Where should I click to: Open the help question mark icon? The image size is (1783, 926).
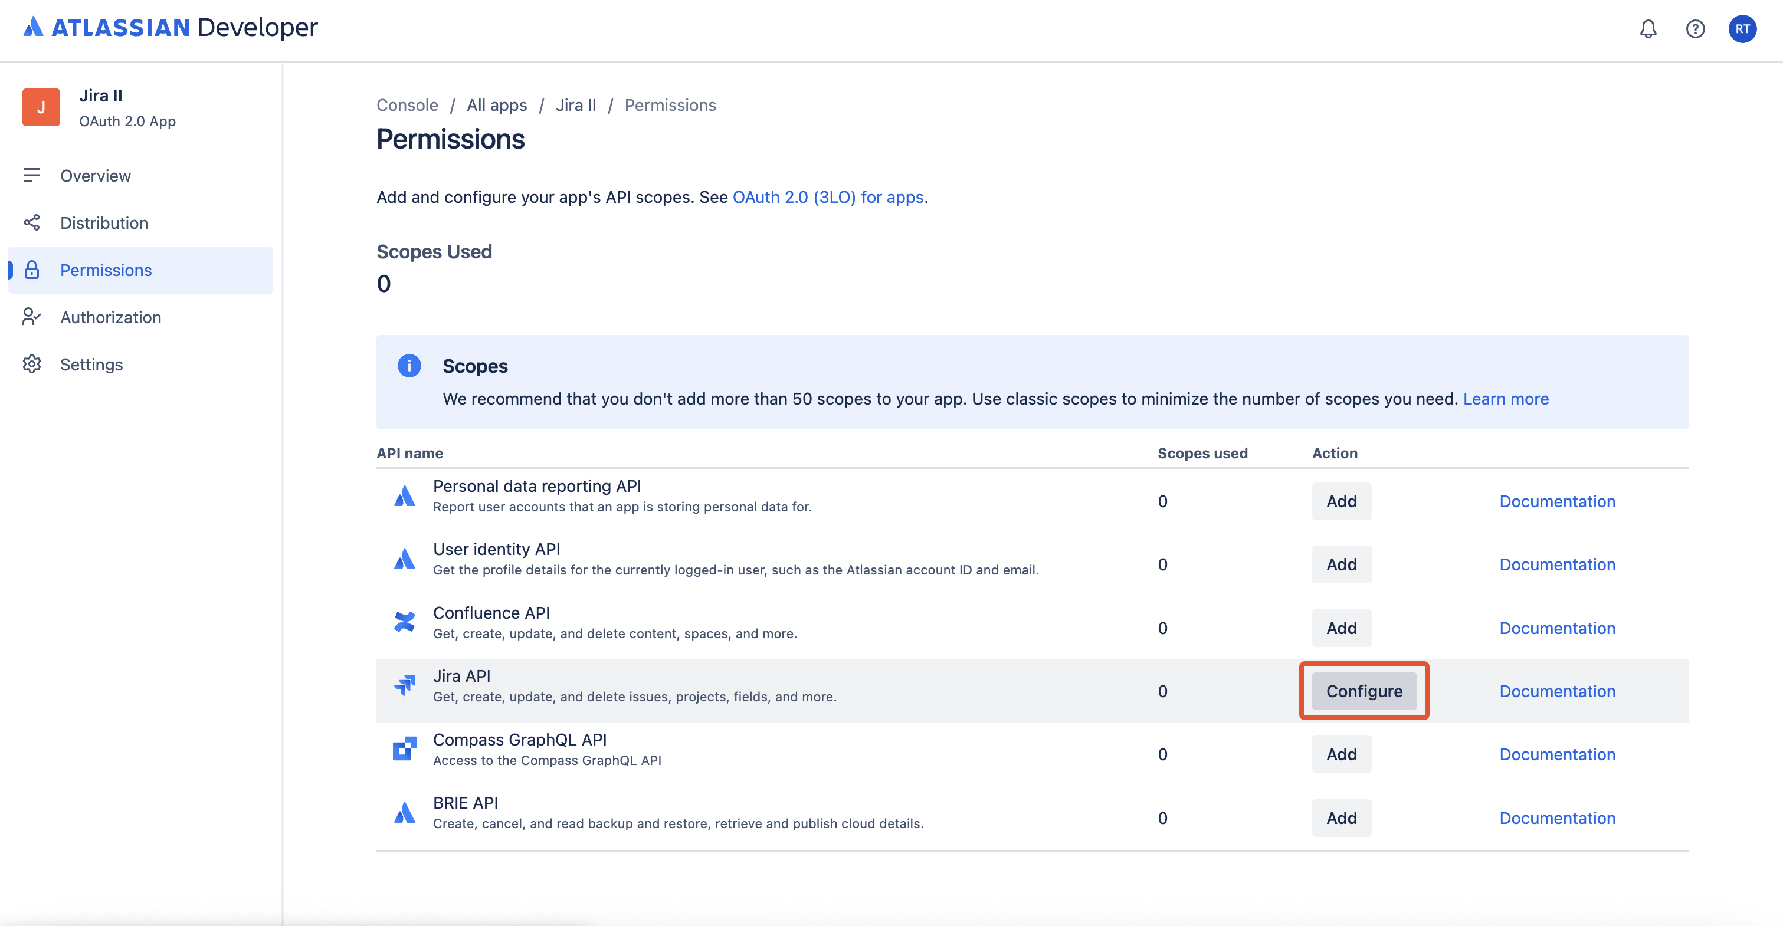click(1695, 29)
